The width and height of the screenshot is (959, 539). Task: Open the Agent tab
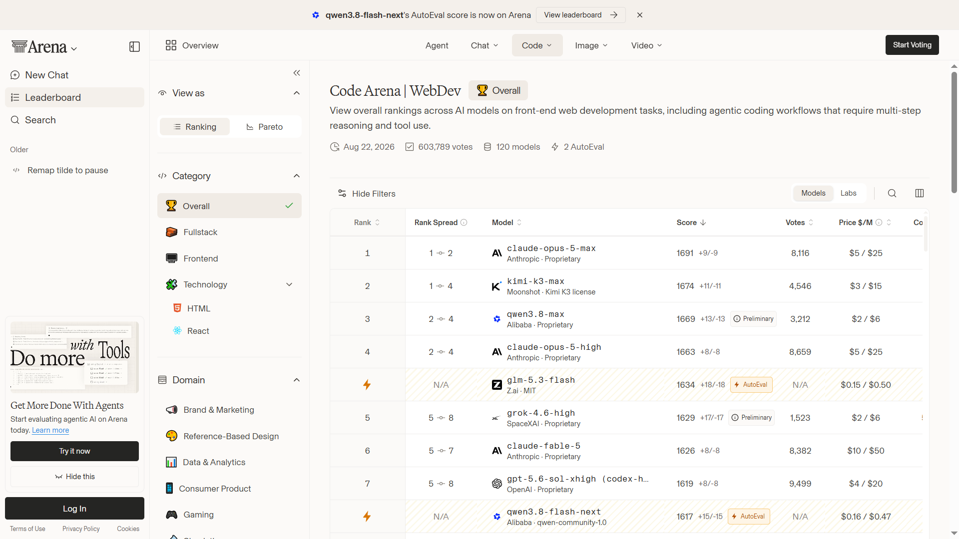pos(437,45)
